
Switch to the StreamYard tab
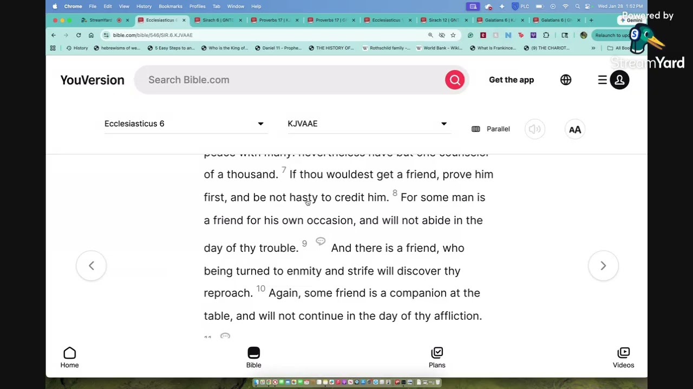(x=101, y=20)
